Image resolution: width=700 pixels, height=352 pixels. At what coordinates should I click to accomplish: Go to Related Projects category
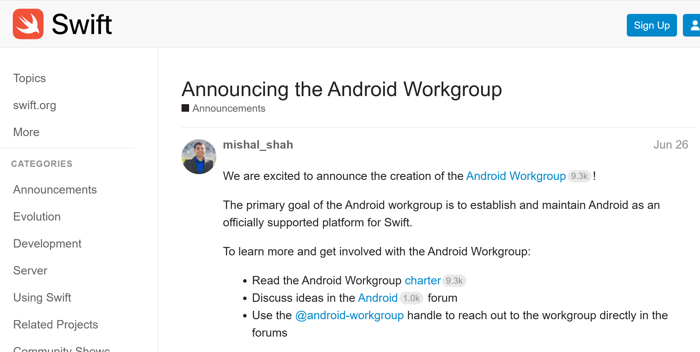coord(55,325)
